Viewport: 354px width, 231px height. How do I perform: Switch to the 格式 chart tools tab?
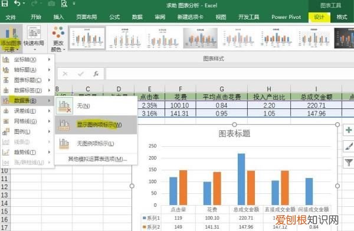(x=342, y=17)
